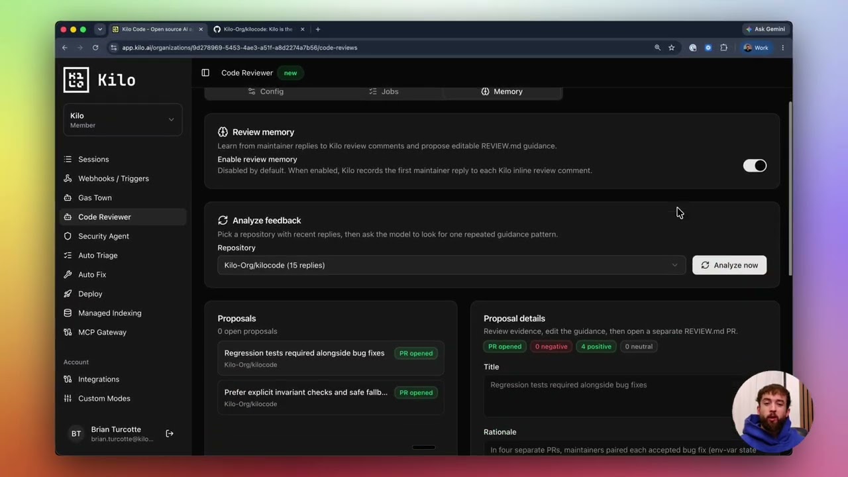The width and height of the screenshot is (848, 477).
Task: Click the logout icon beside Brian Turcotte
Action: (170, 434)
